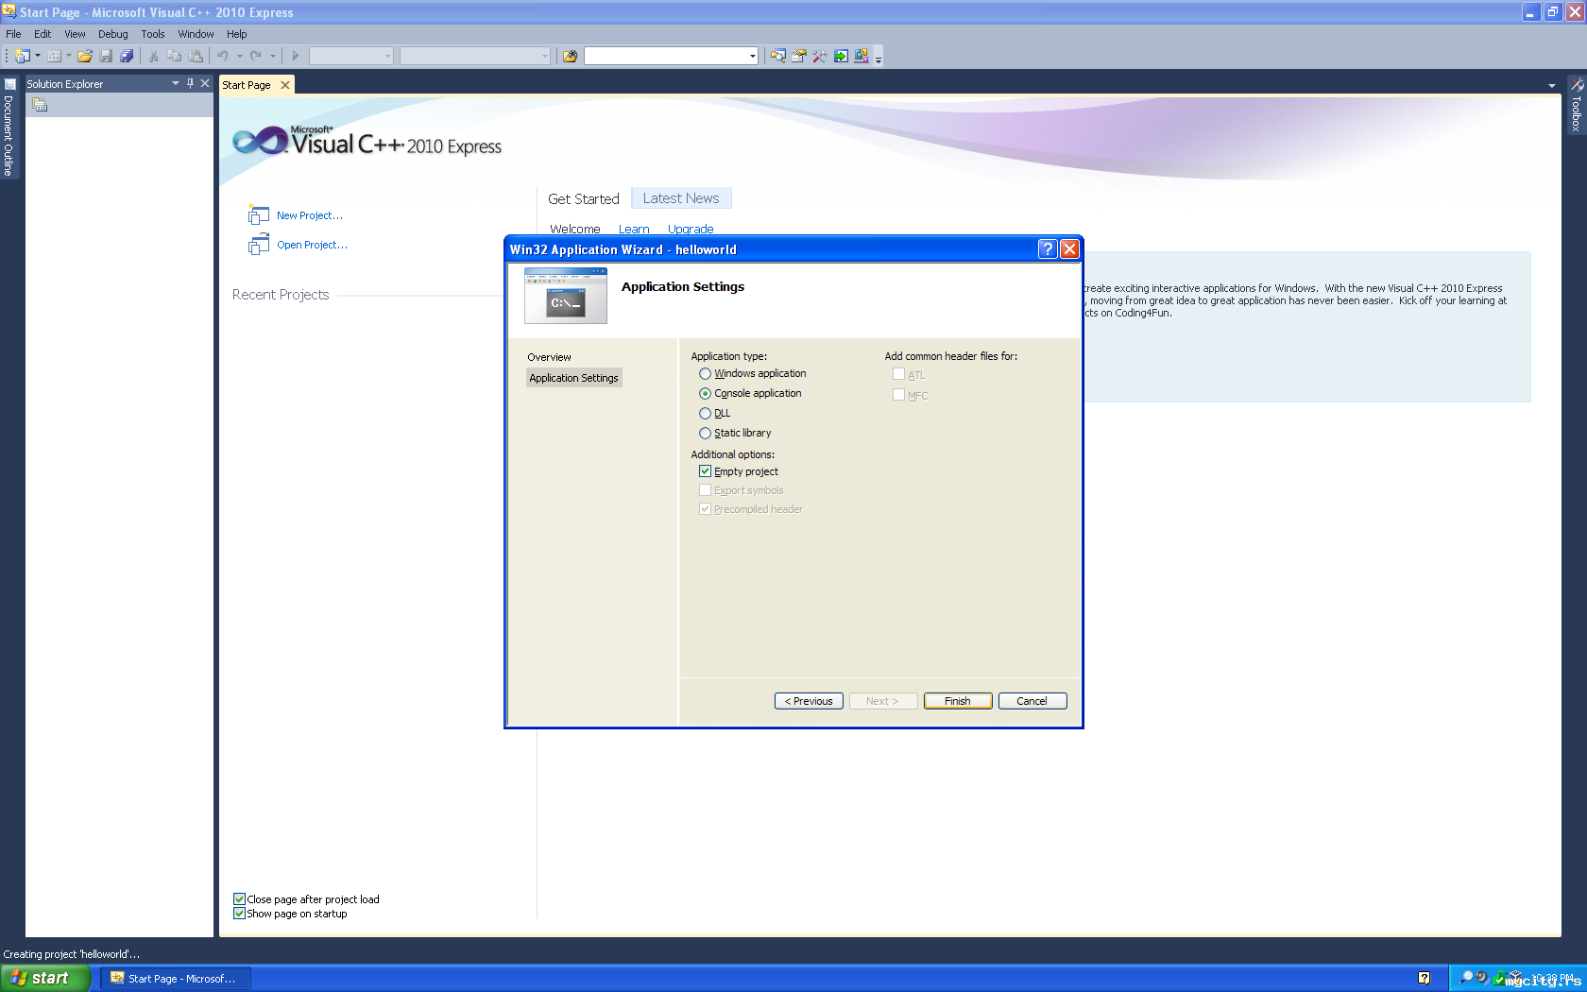Click the Add New Item toolbar icon
The image size is (1587, 992).
point(54,56)
